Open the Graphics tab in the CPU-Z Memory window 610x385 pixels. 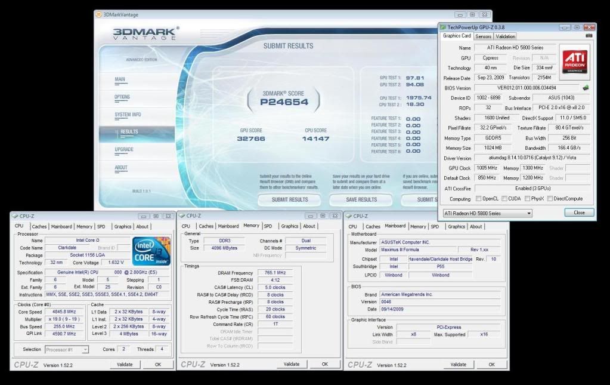[289, 226]
